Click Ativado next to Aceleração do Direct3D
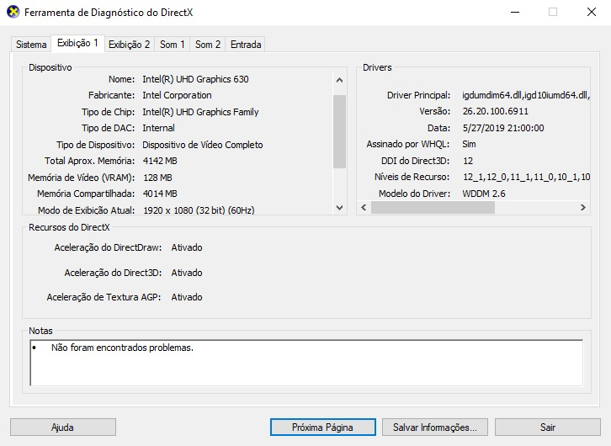This screenshot has width=611, height=446. [x=187, y=273]
